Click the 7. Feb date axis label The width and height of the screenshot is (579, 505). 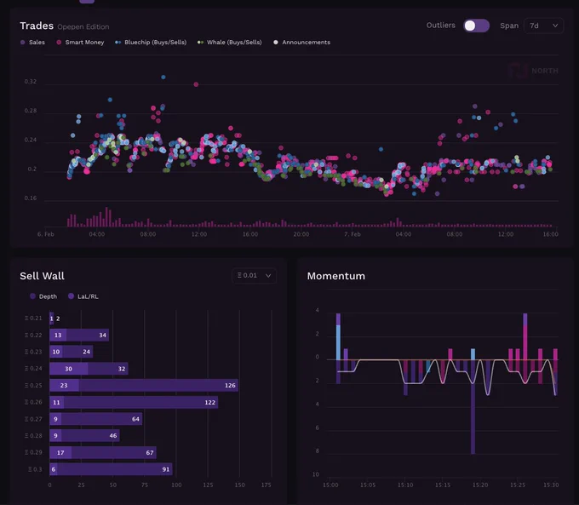click(353, 234)
